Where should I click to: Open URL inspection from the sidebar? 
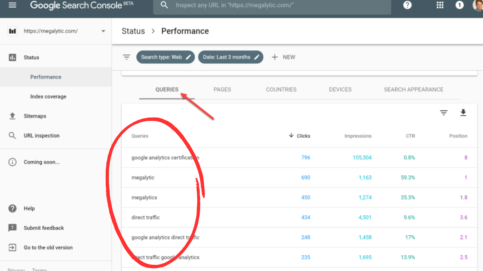(x=42, y=135)
